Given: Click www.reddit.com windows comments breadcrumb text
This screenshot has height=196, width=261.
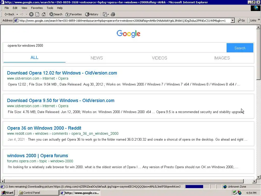Looking at the screenshot, I should pyautogui.click(x=63, y=133).
